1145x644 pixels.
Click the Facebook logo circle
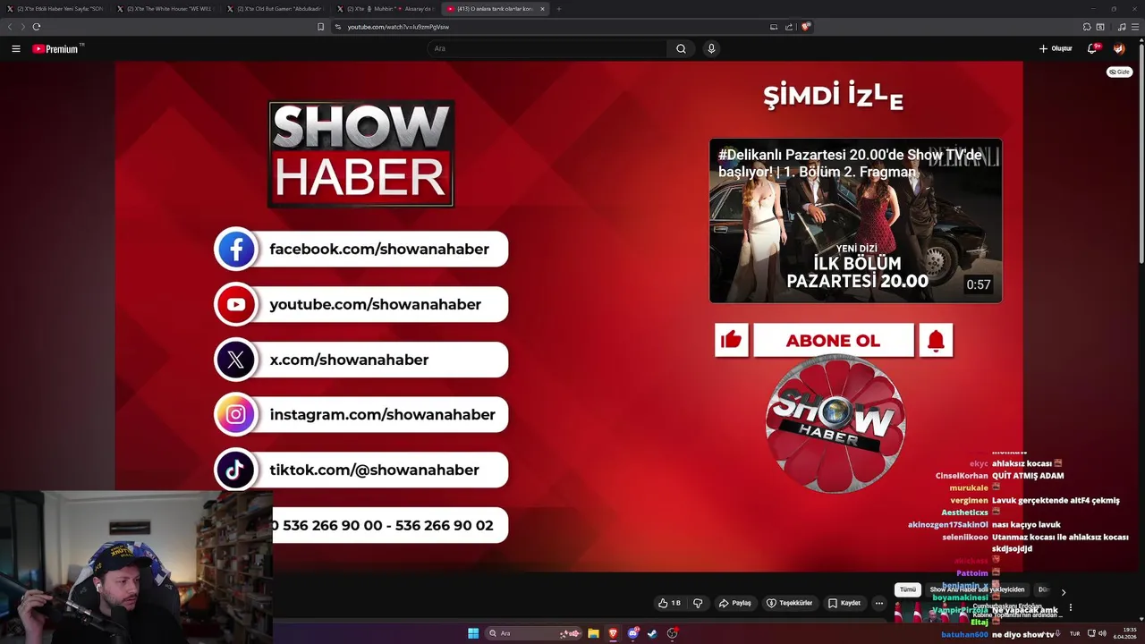(236, 249)
